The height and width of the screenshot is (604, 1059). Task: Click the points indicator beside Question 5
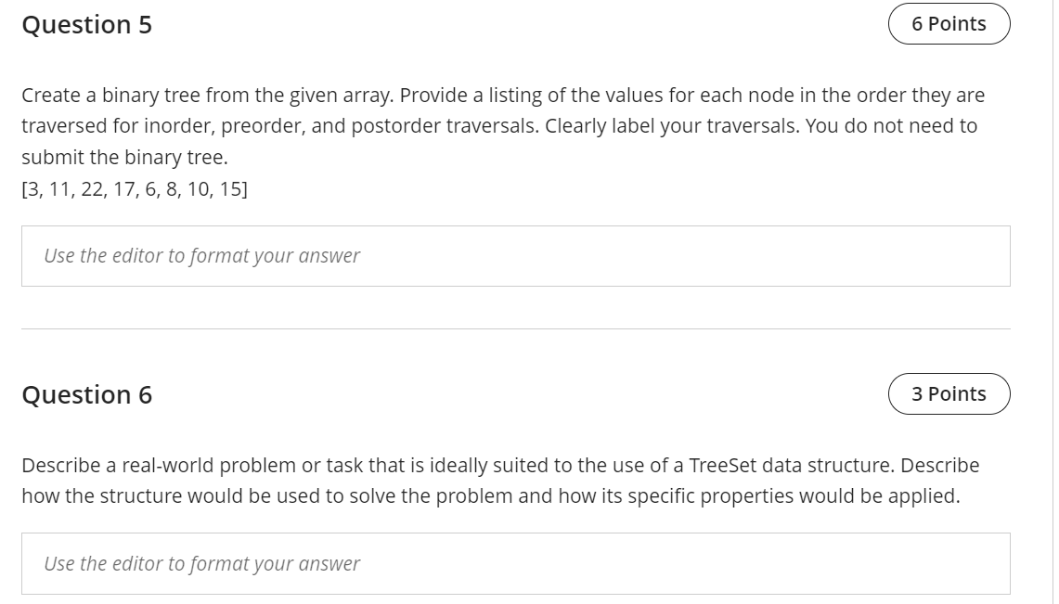949,23
